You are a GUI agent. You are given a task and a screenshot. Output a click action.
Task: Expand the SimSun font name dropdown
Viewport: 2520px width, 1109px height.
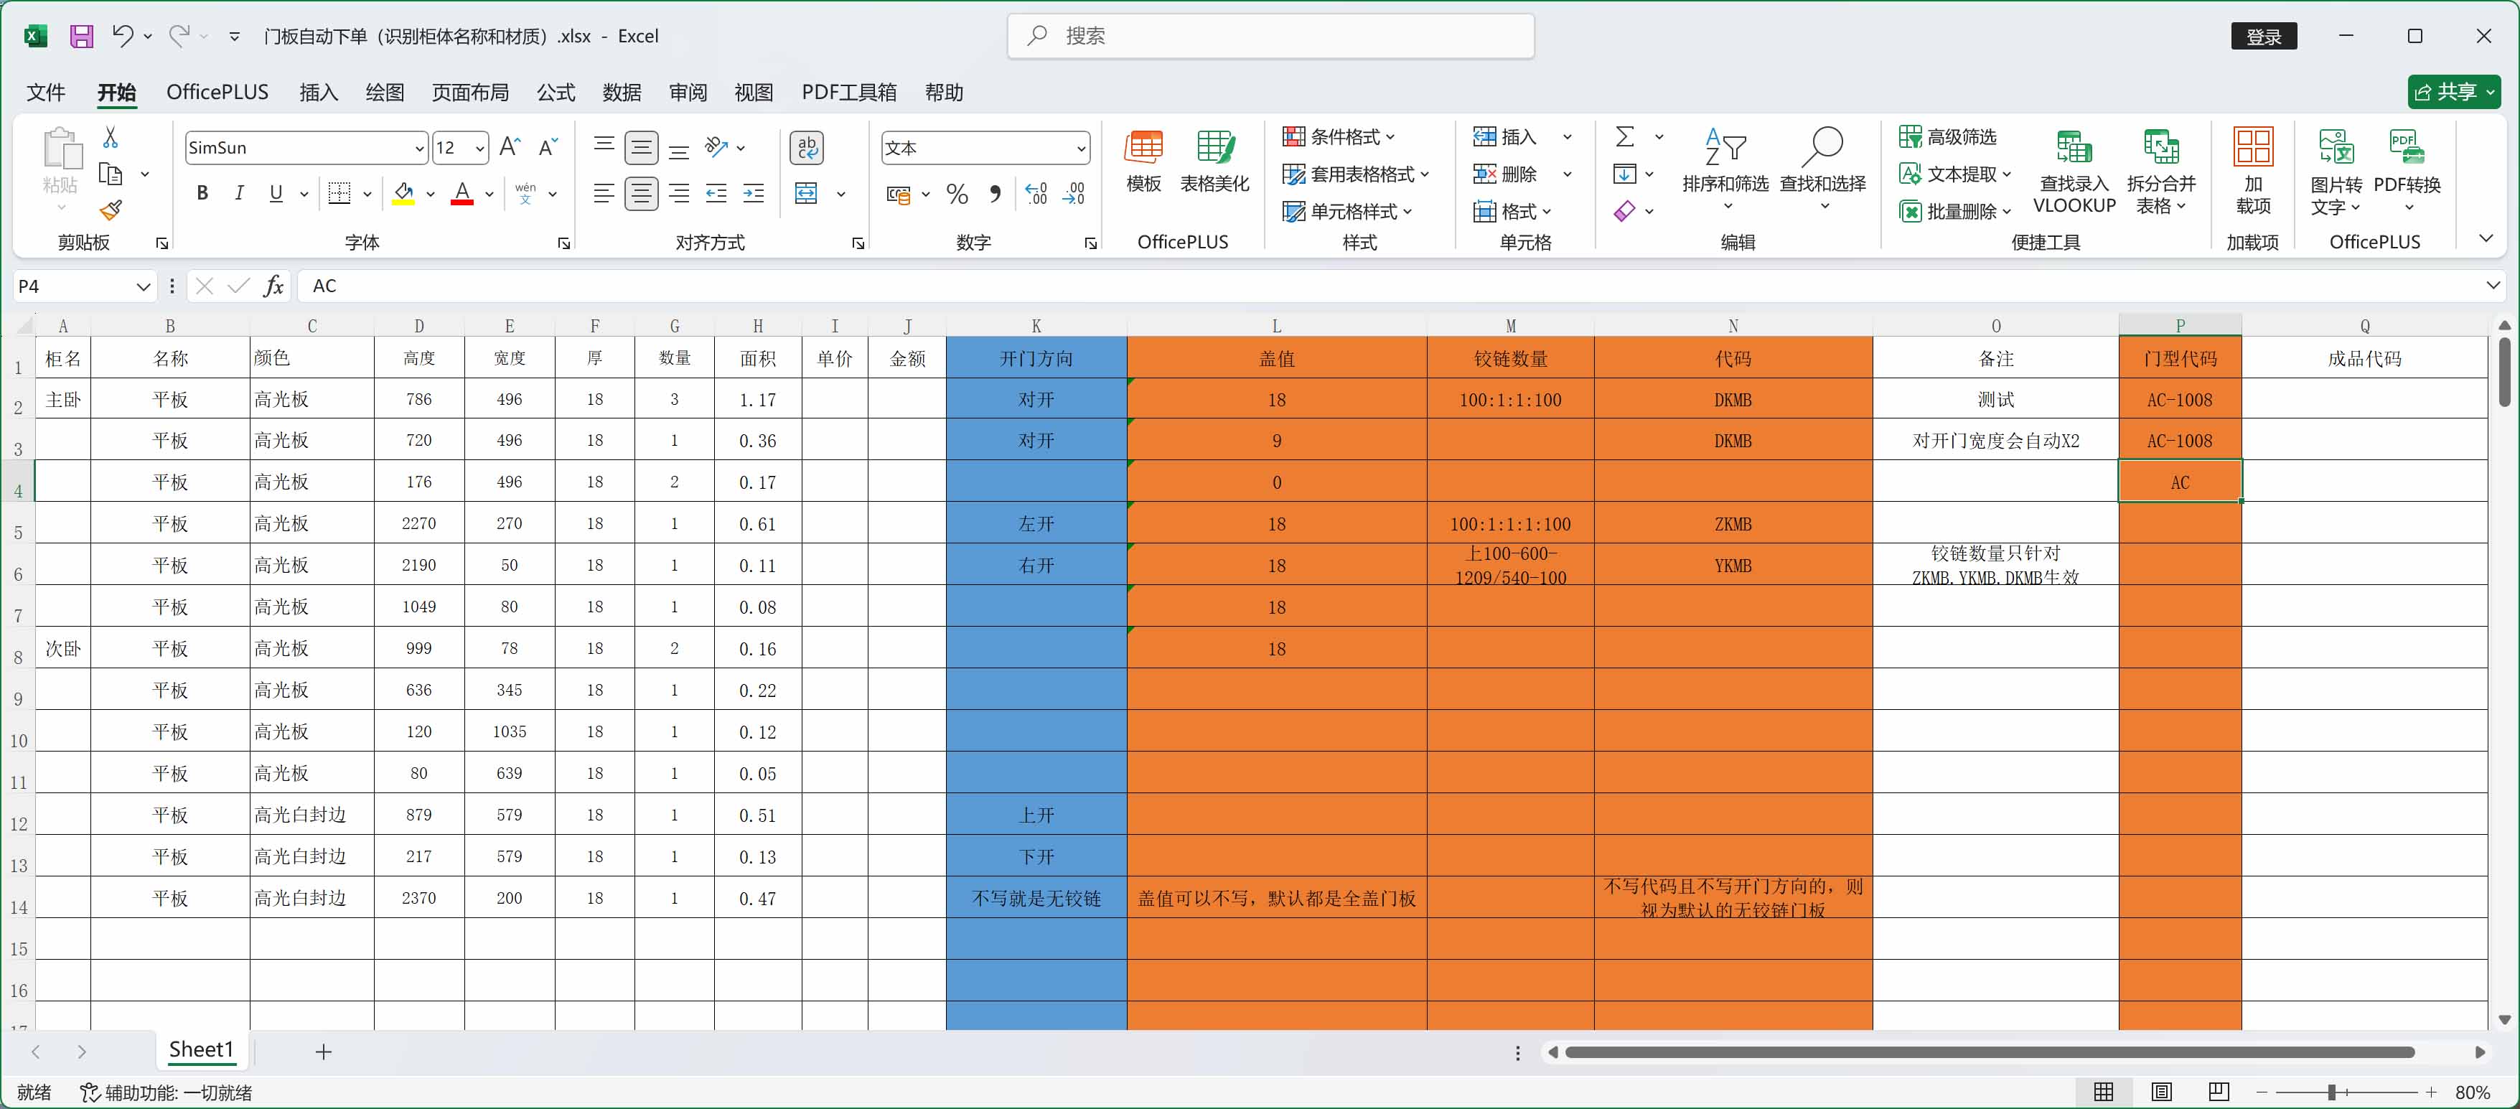[x=420, y=149]
